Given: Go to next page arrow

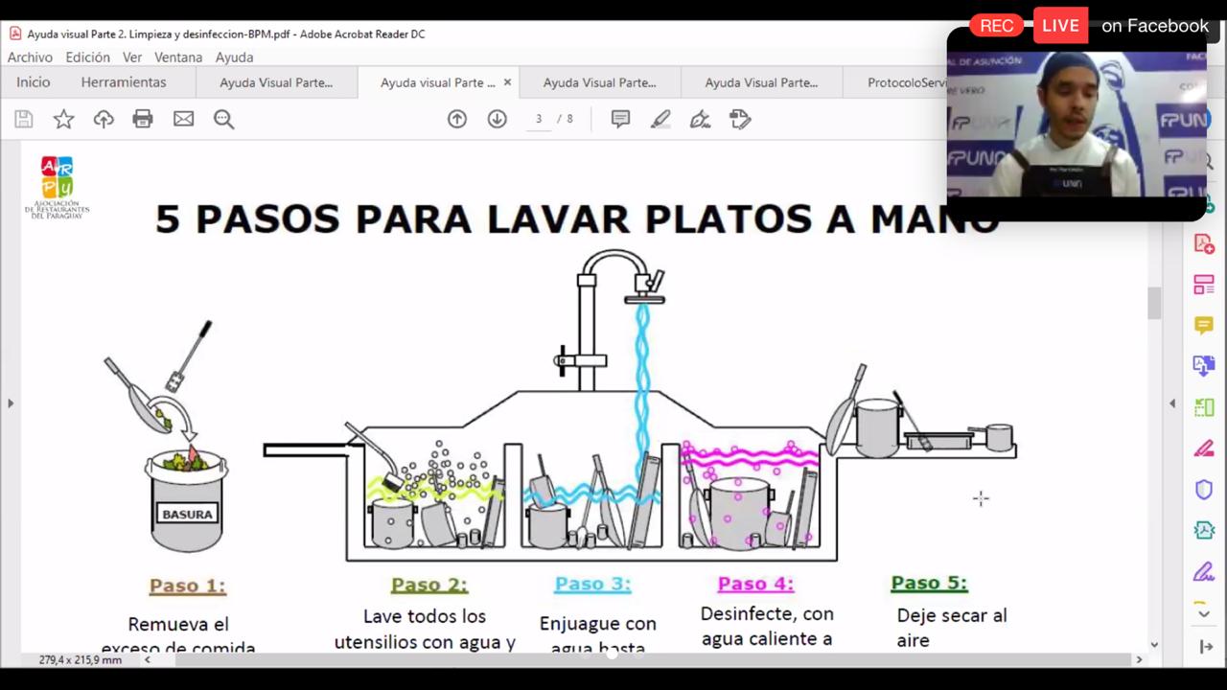Looking at the screenshot, I should pos(497,119).
